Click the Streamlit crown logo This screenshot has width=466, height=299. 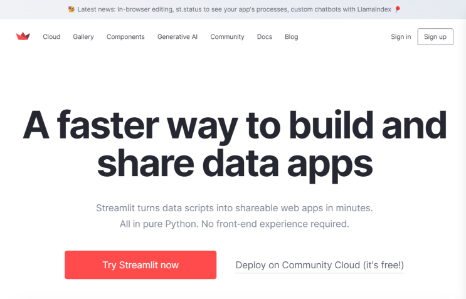click(23, 36)
